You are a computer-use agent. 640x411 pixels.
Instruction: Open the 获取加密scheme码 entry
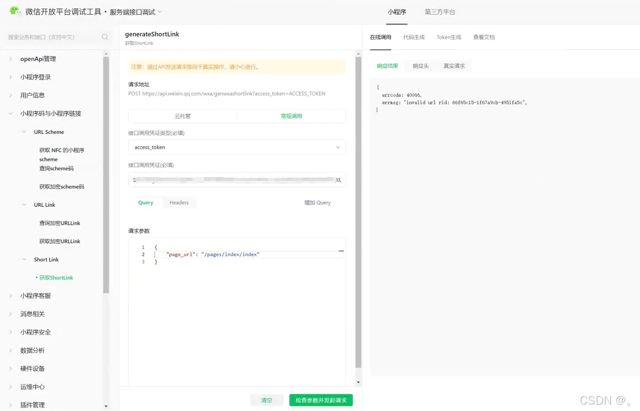point(62,187)
